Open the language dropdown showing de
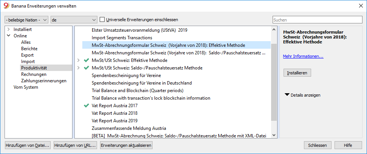The image size is (367, 154). 74,20
